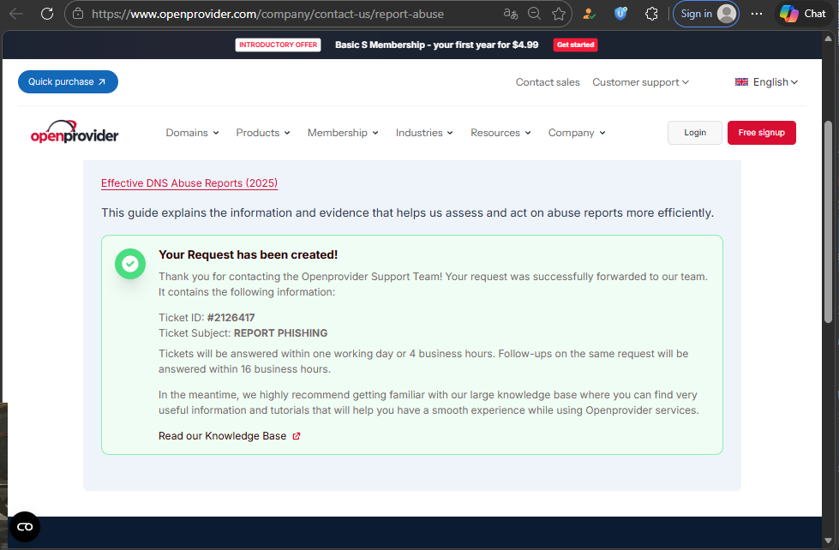Click the external link icon beside Knowledge Base
Screen dimensions: 839x550
[x=297, y=436]
